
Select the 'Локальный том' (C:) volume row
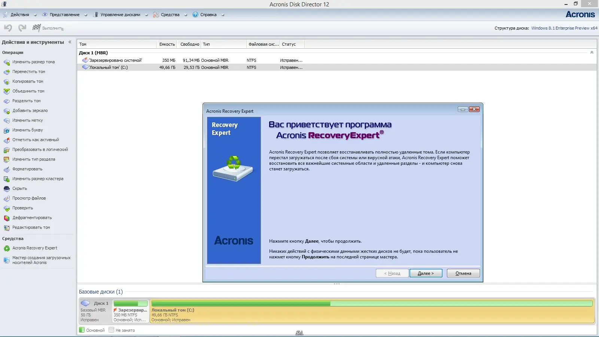(x=337, y=67)
